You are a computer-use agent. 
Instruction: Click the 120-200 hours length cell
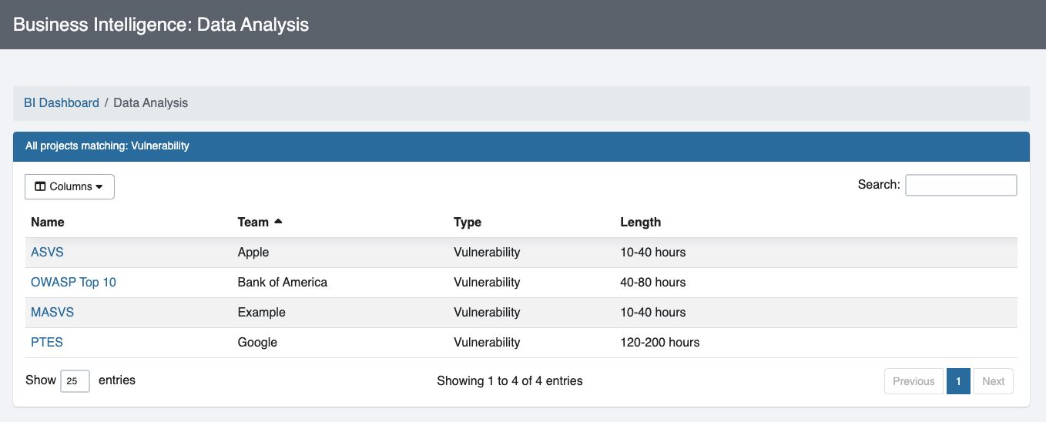(x=660, y=342)
